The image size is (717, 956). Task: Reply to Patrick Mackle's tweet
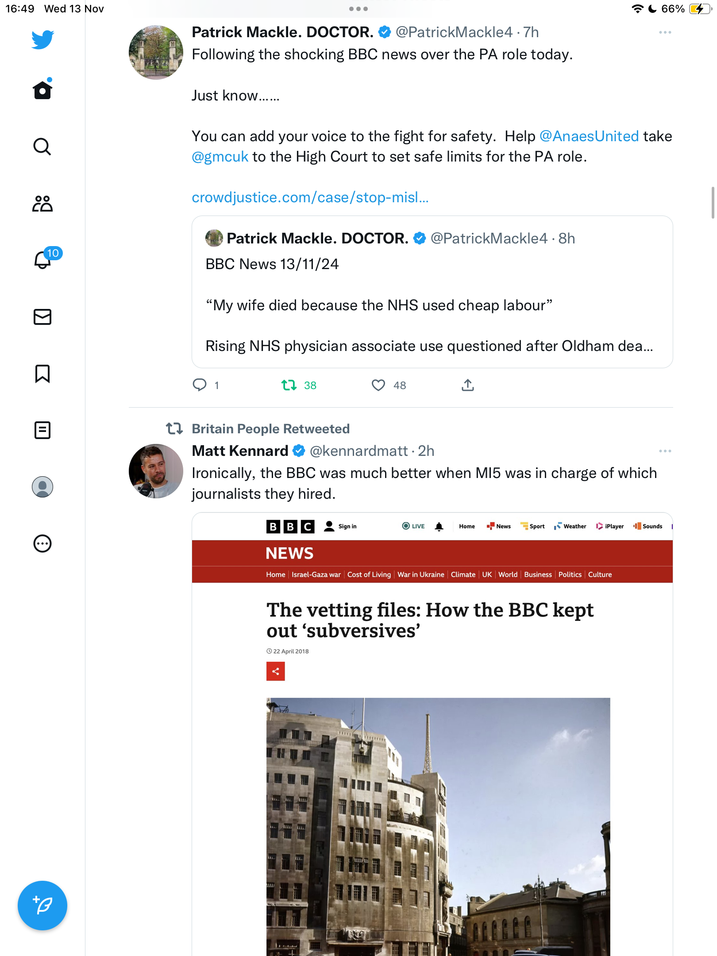(205, 385)
